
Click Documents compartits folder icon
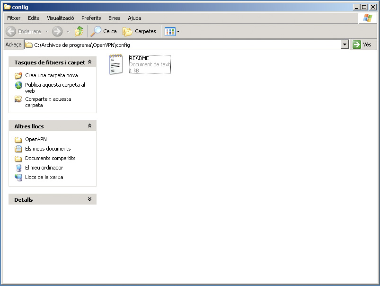[18, 159]
